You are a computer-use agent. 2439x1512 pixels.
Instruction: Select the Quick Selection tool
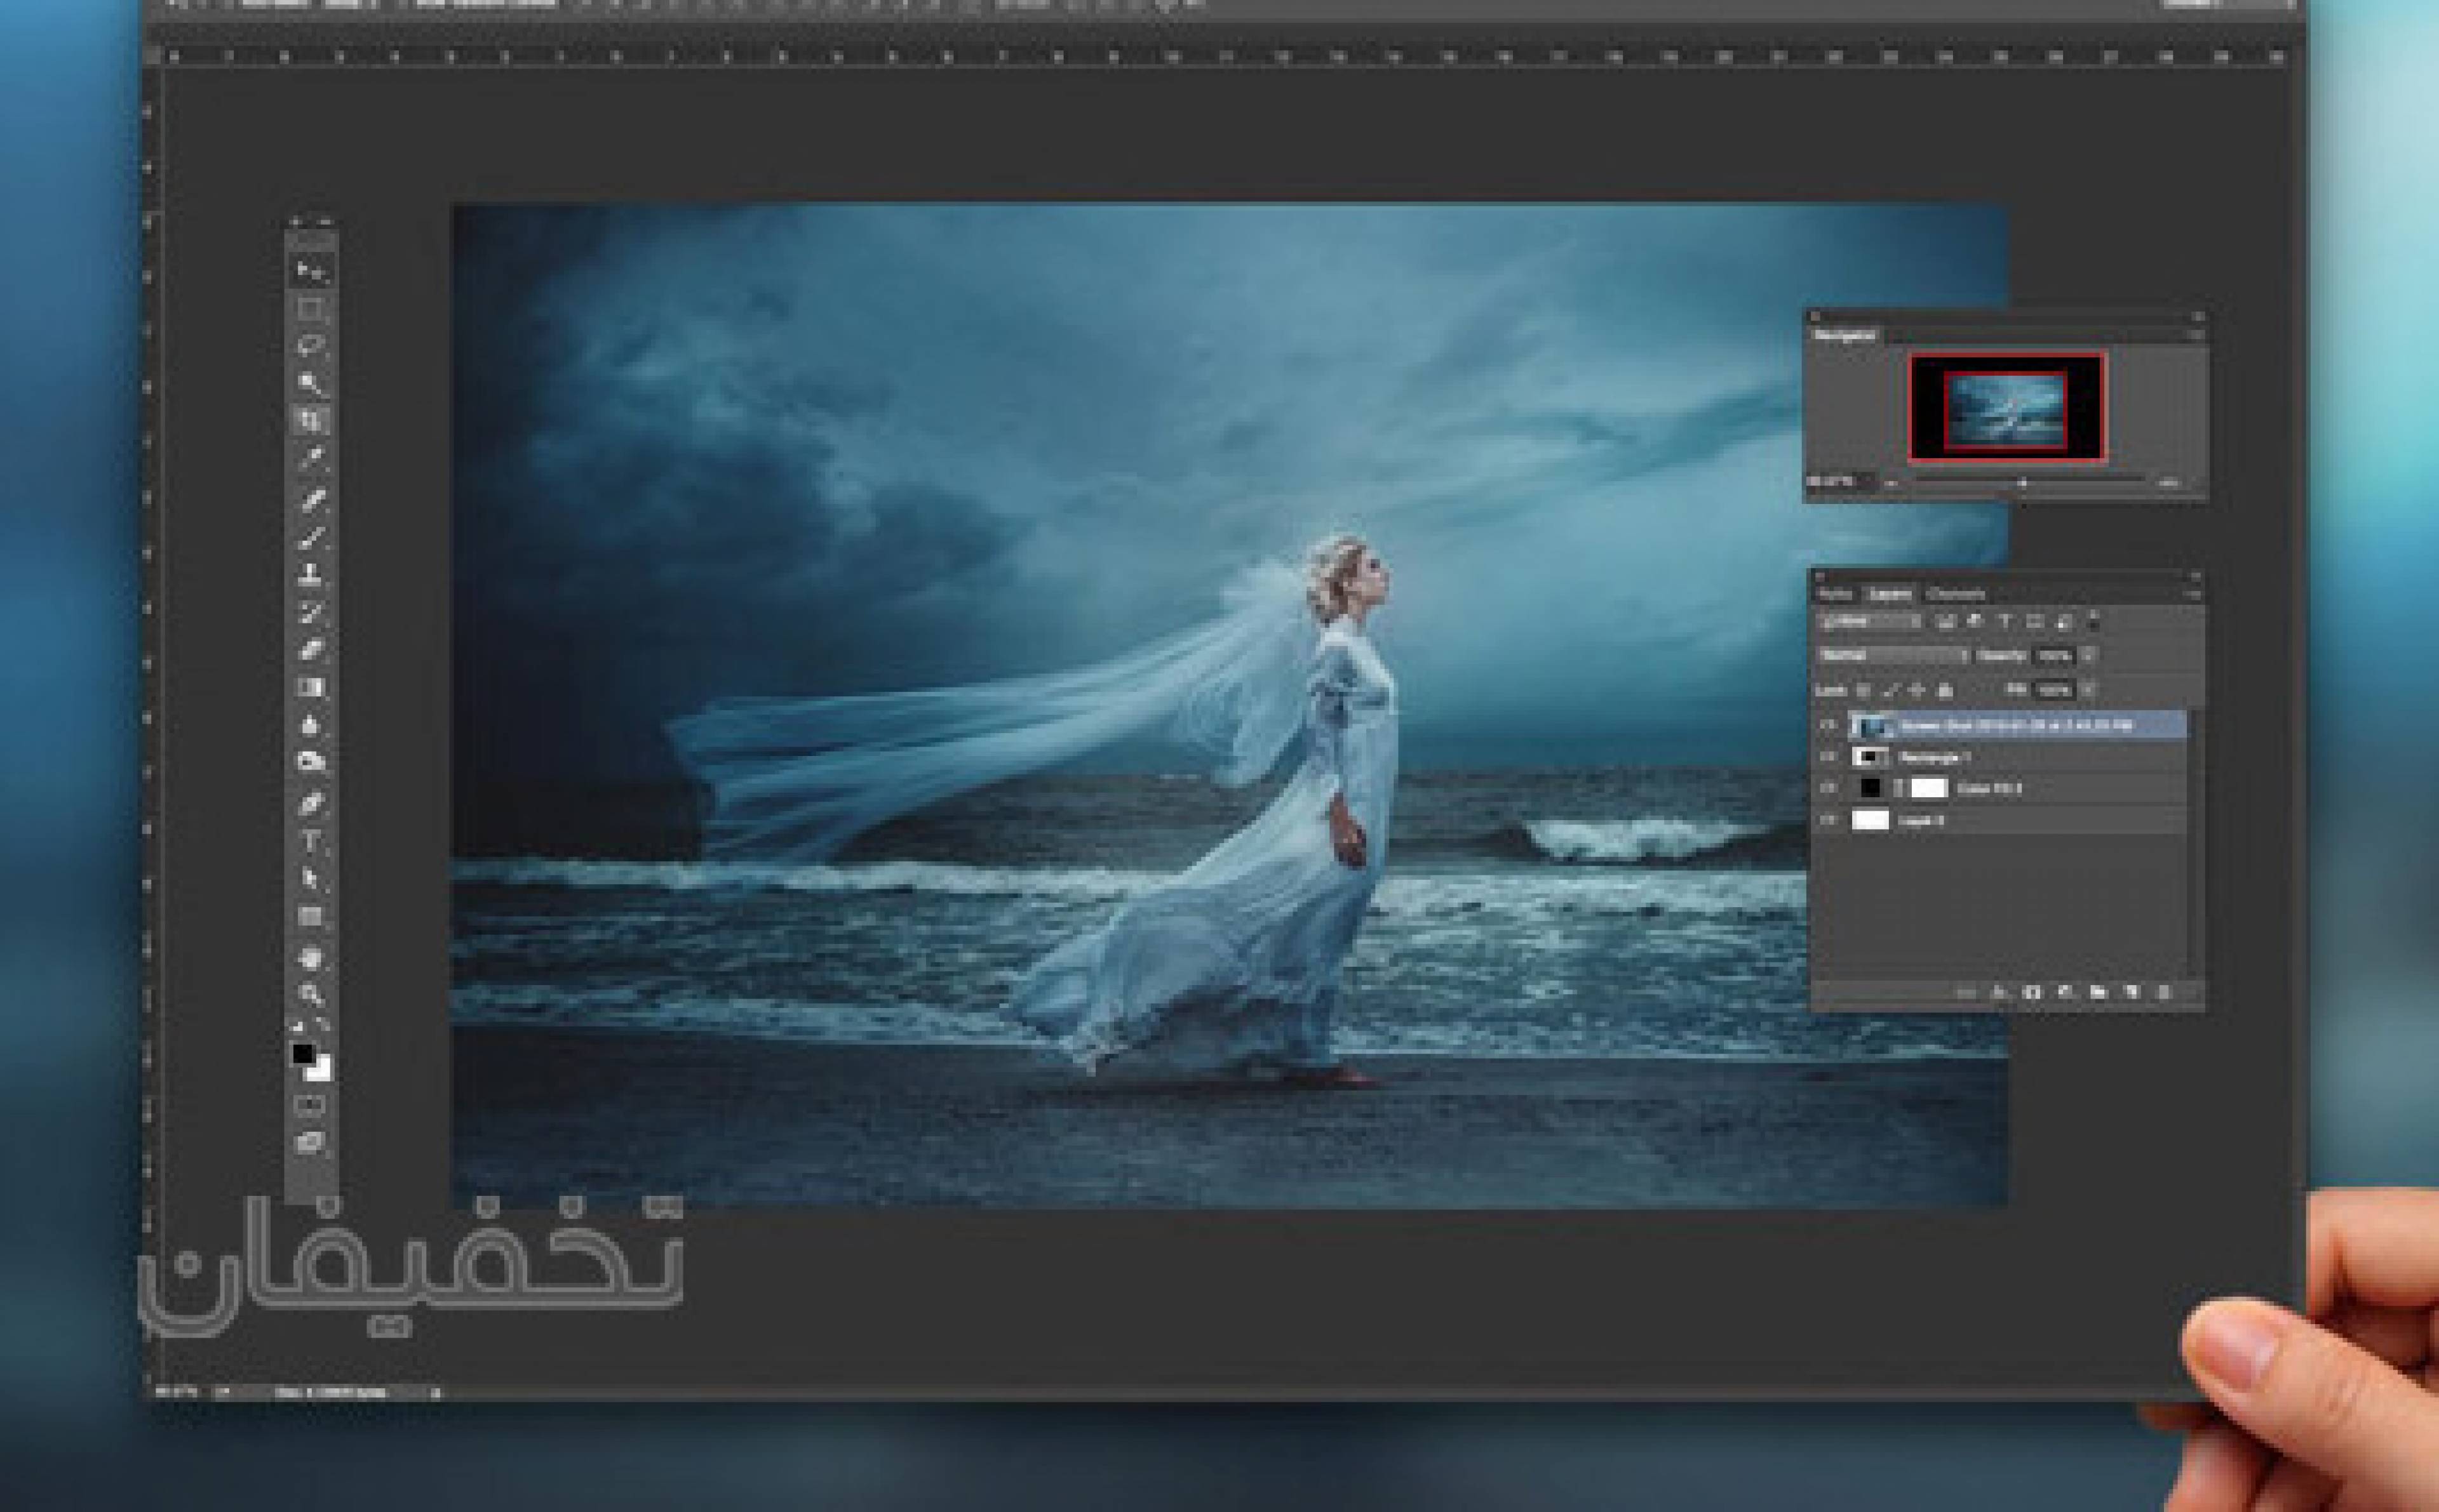pyautogui.click(x=311, y=383)
